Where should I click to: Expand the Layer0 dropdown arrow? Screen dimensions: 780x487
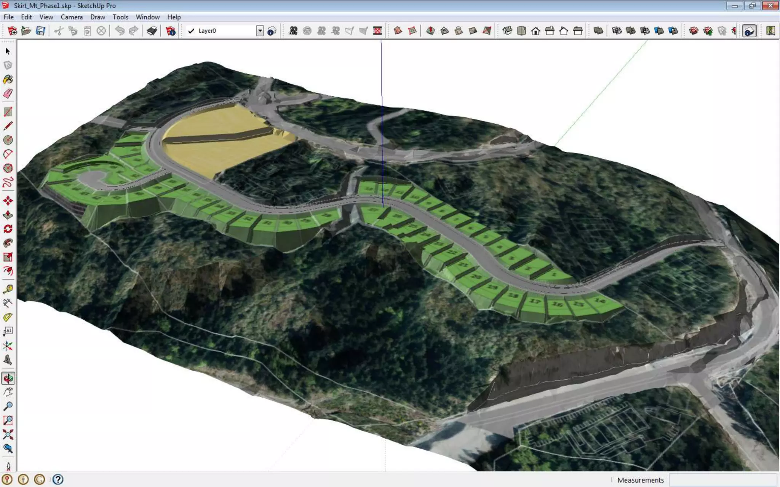tap(260, 31)
